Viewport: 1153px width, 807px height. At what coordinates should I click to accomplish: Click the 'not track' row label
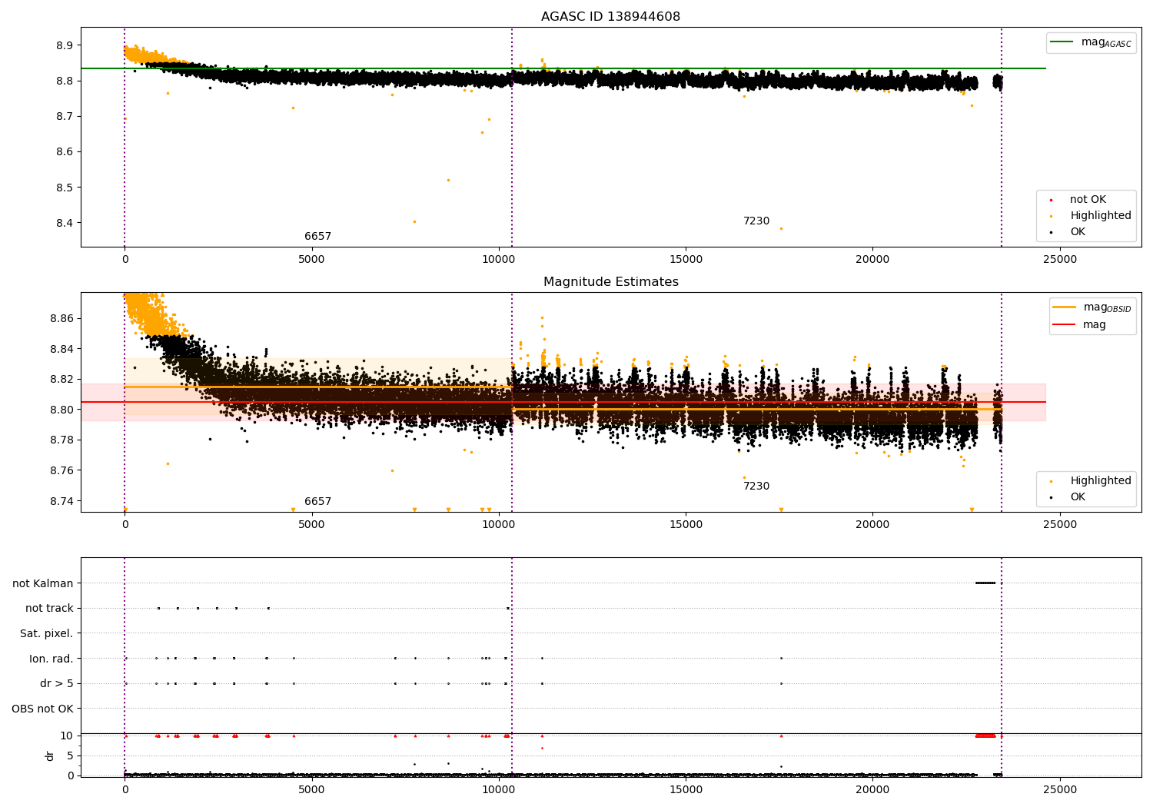point(49,609)
